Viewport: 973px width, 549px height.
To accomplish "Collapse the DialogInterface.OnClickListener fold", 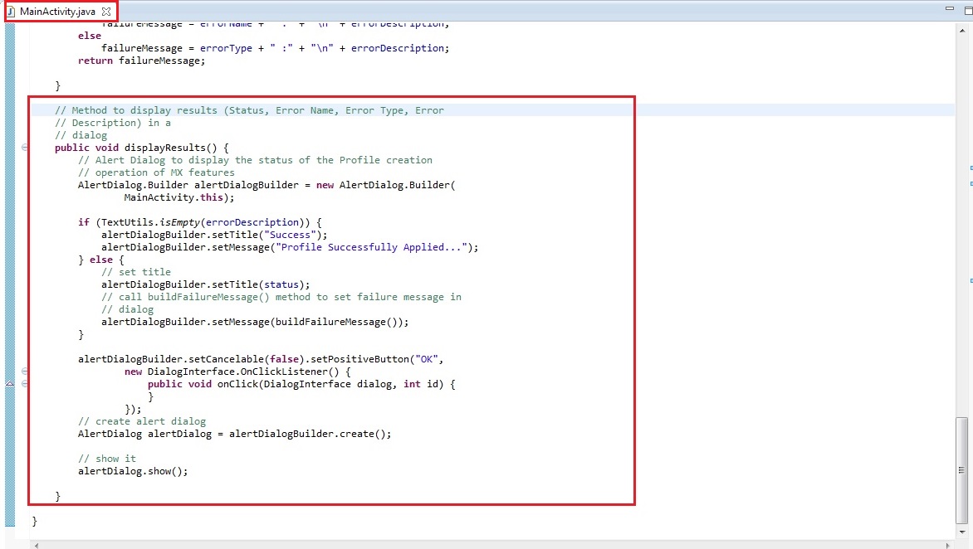I will click(24, 372).
